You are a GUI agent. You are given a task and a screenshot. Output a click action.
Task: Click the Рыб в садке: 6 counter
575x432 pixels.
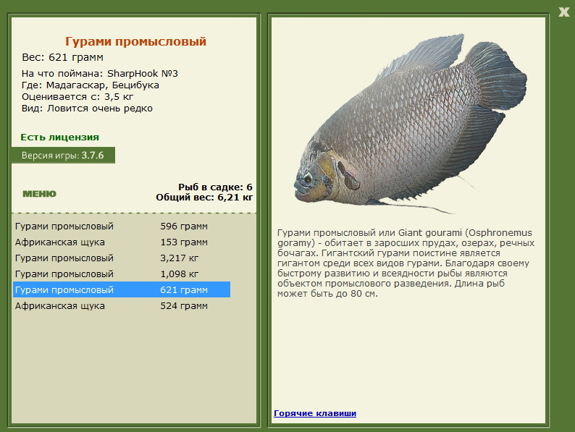(x=215, y=187)
